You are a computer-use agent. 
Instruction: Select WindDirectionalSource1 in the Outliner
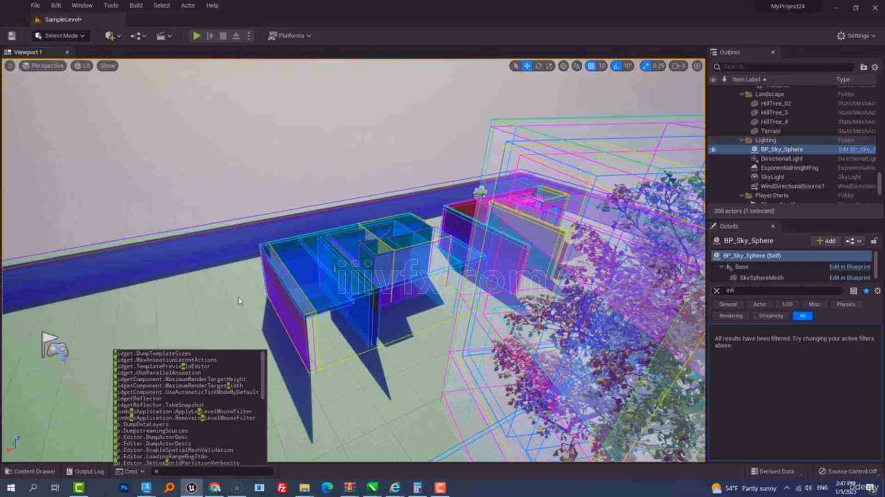792,186
